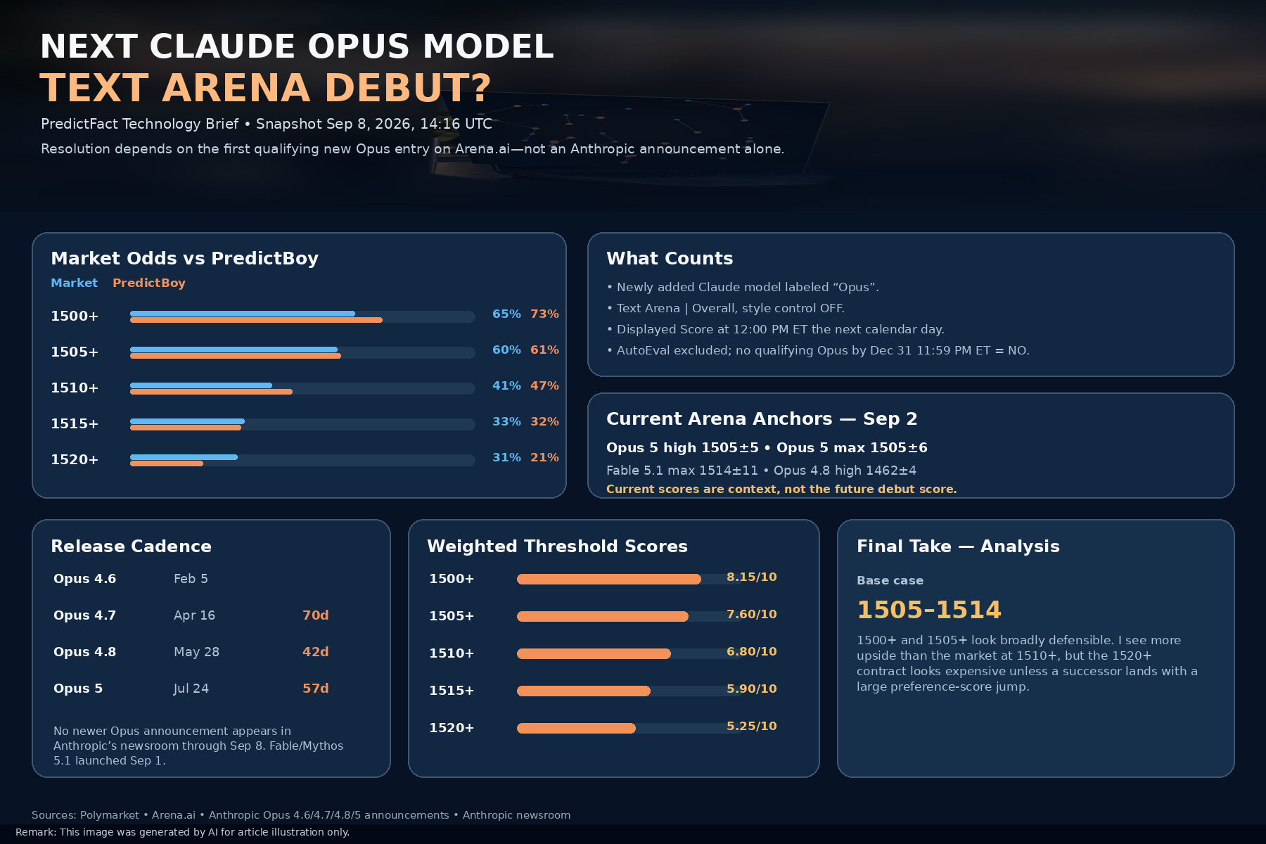Click the '32%' PredictBoy value
Viewport: 1266px width, 844px height.
544,421
